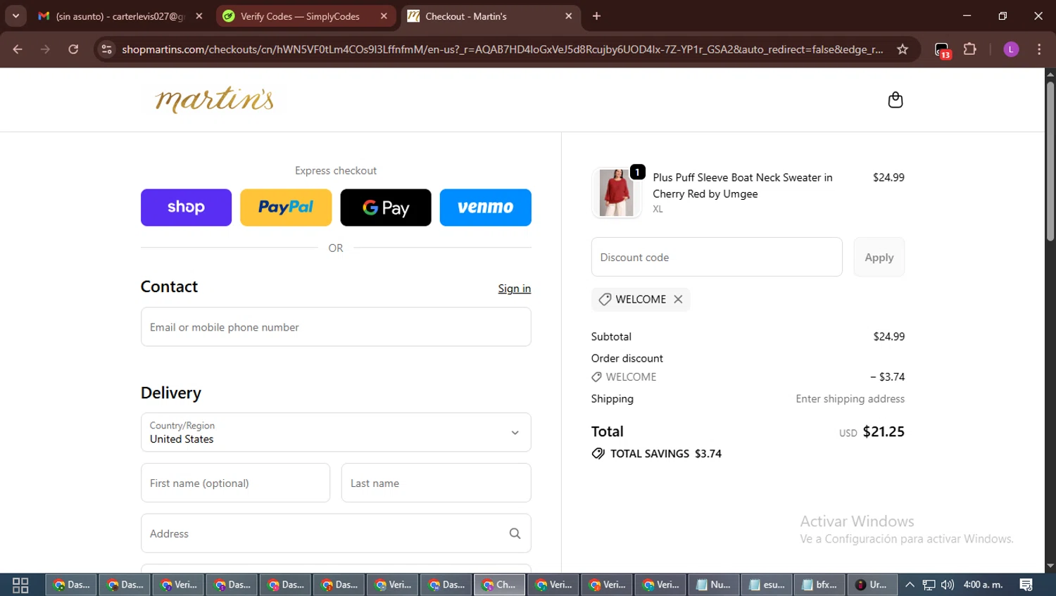Switch to Verify Codes — SimplyCodes tab
Image resolution: width=1056 pixels, height=596 pixels.
pos(306,16)
